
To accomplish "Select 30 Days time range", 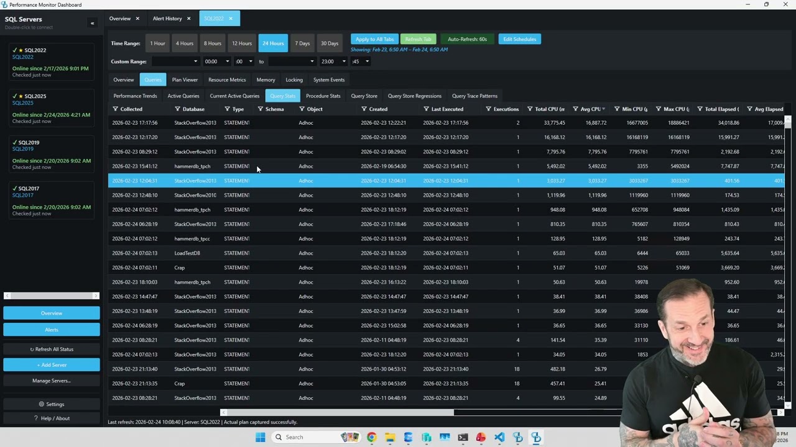I will 330,43.
